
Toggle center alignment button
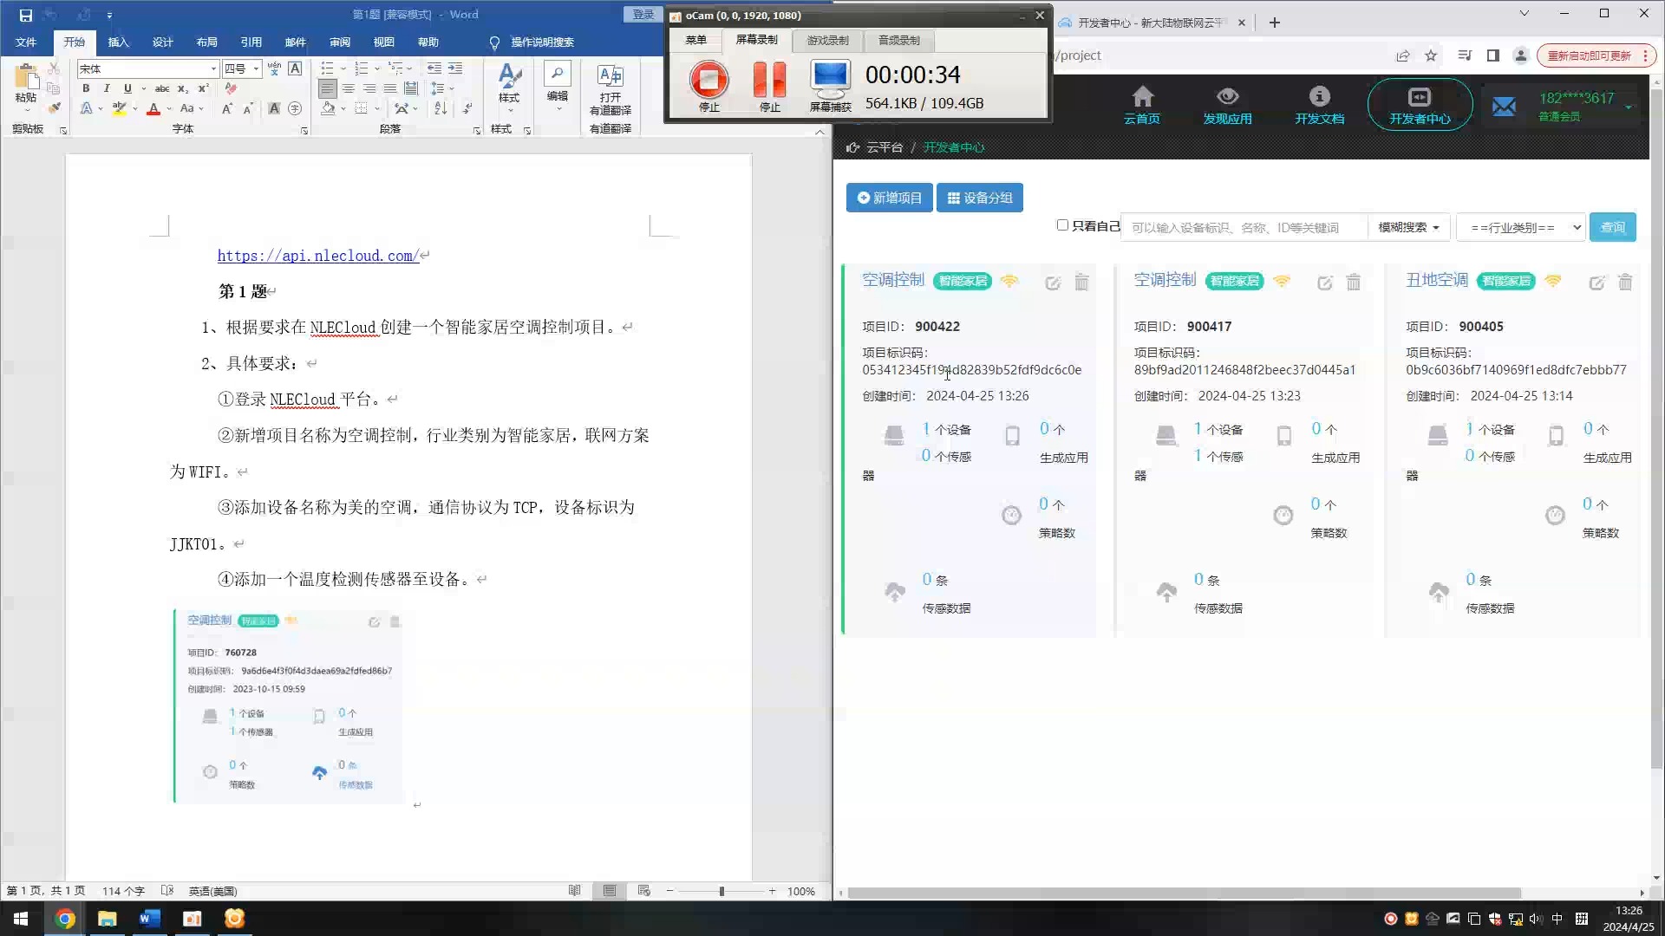pyautogui.click(x=349, y=88)
